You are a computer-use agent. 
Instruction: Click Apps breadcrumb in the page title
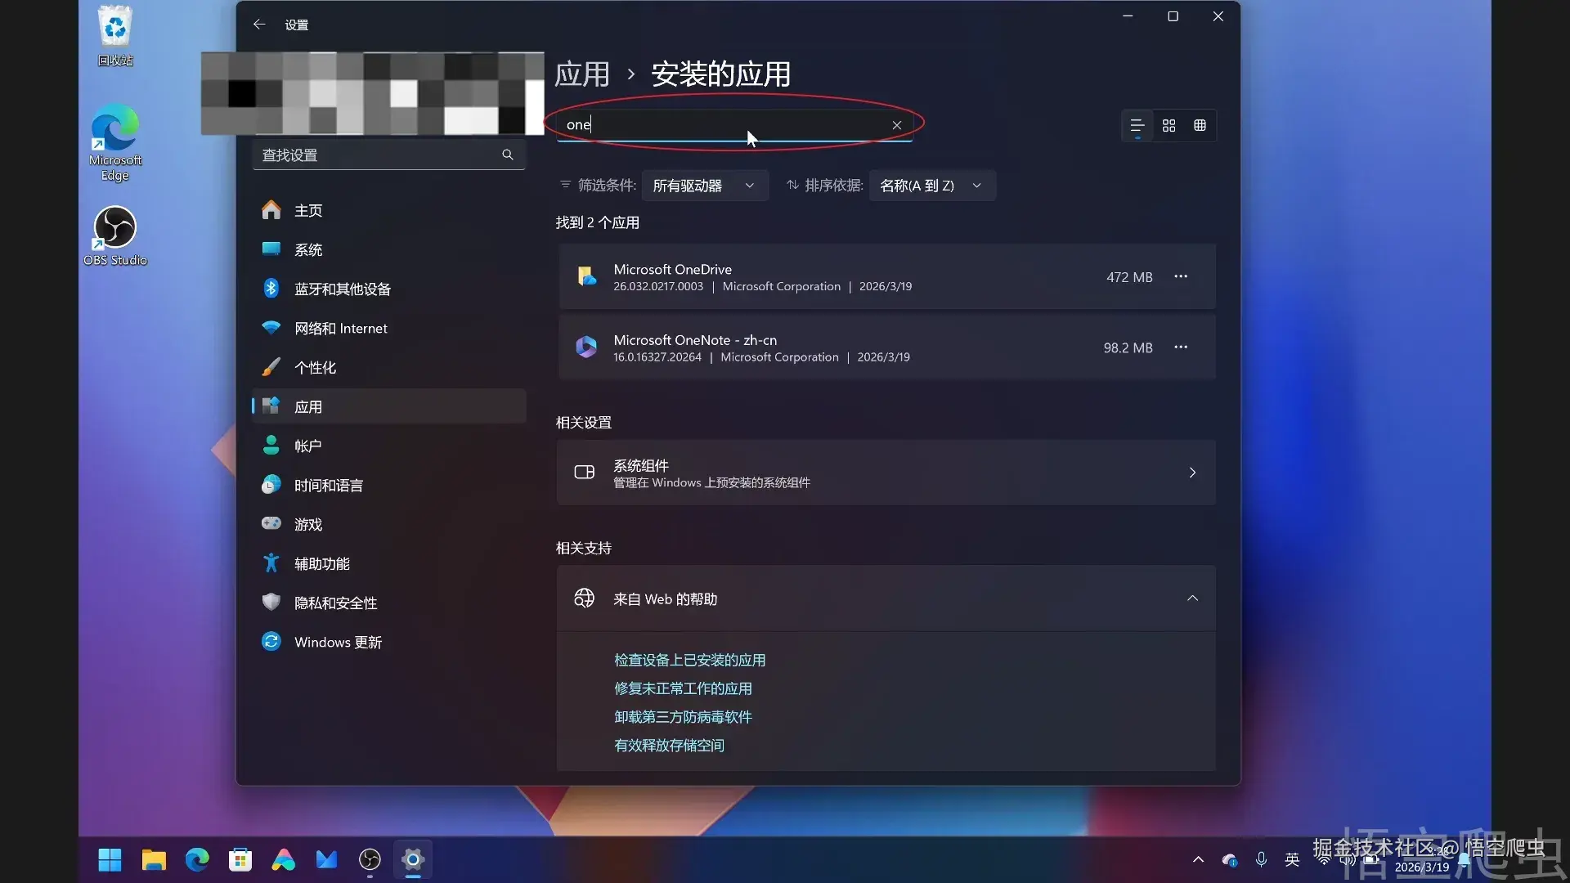[x=582, y=74]
